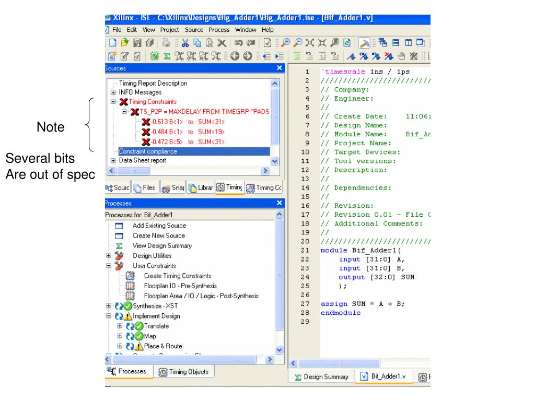The height and width of the screenshot is (401, 535).
Task: Select Add Existing Source process
Action: click(x=159, y=226)
